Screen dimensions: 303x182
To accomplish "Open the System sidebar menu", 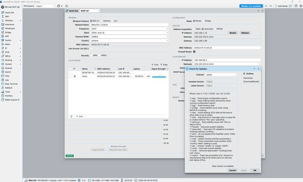I will click(x=11, y=64).
